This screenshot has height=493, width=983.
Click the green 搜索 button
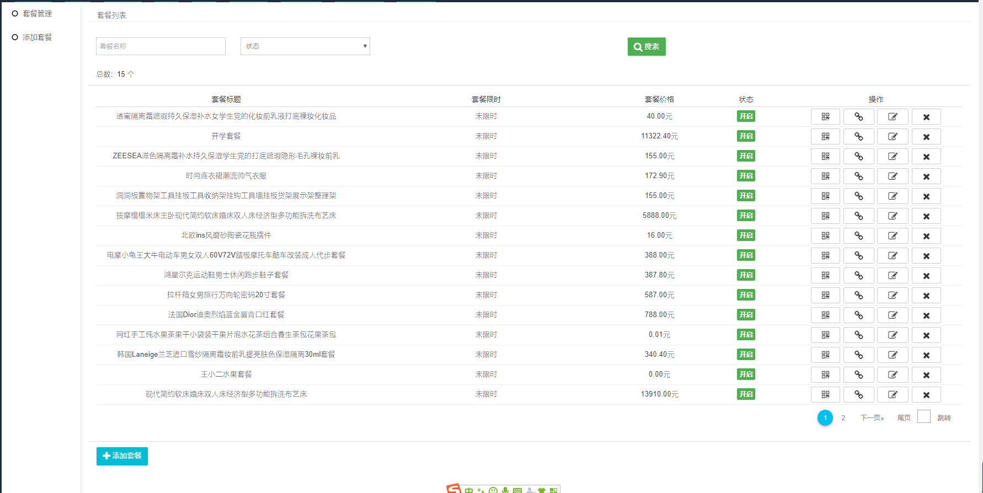[647, 46]
